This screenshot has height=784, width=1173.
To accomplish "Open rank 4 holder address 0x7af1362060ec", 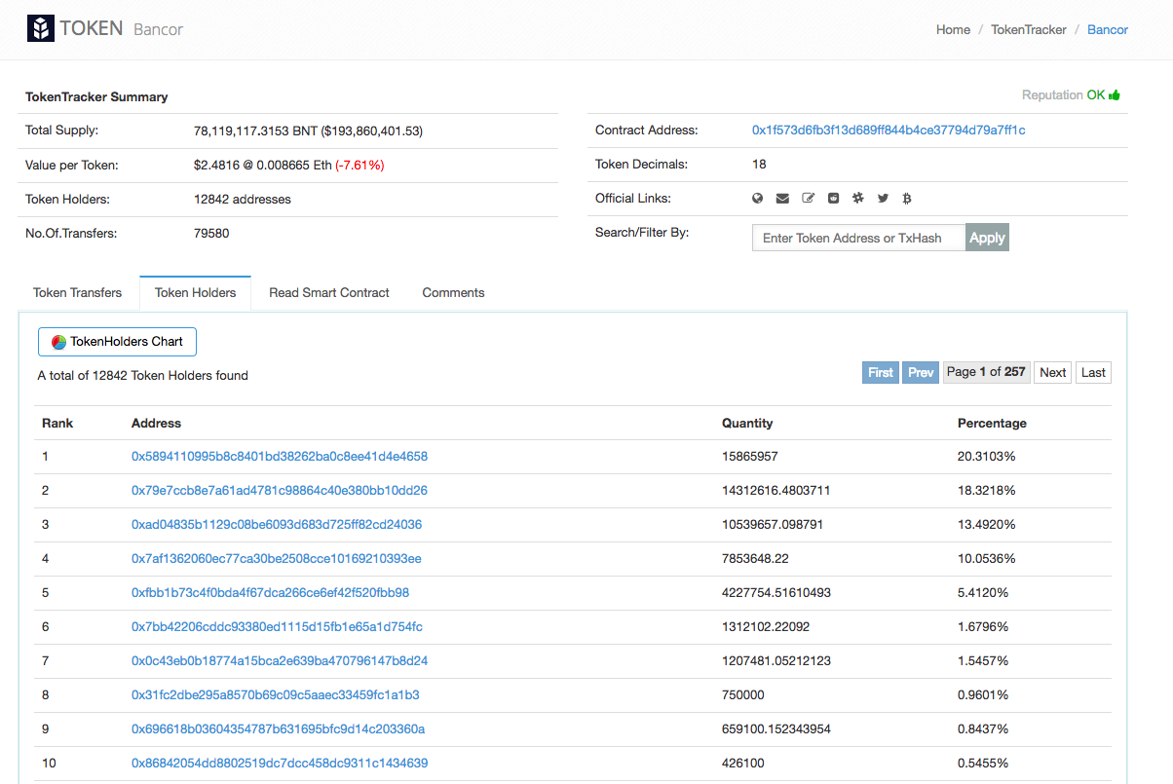I will tap(277, 558).
